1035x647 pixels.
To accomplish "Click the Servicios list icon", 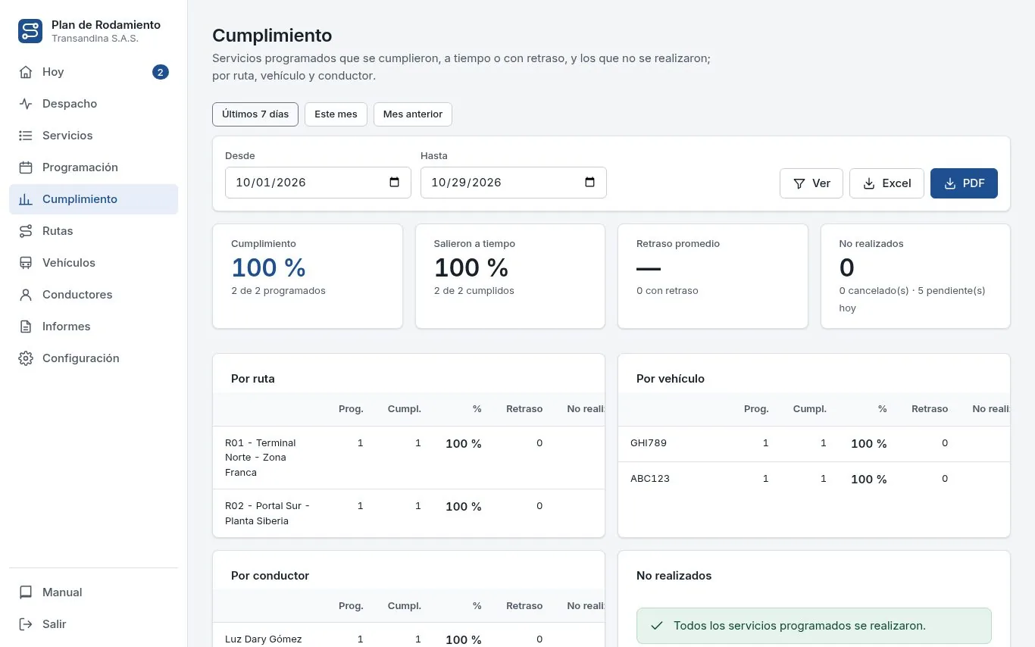I will point(26,136).
